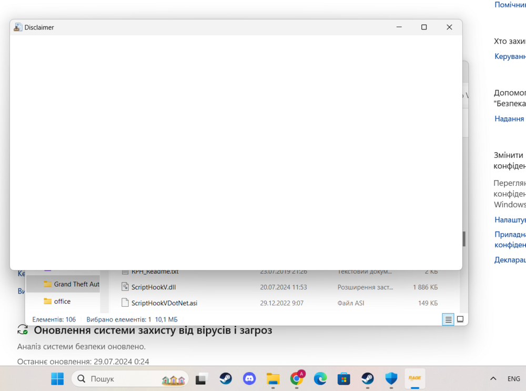Open Google Chrome from the taskbar

[296, 378]
